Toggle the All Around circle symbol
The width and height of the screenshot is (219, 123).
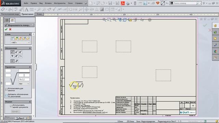(16, 61)
